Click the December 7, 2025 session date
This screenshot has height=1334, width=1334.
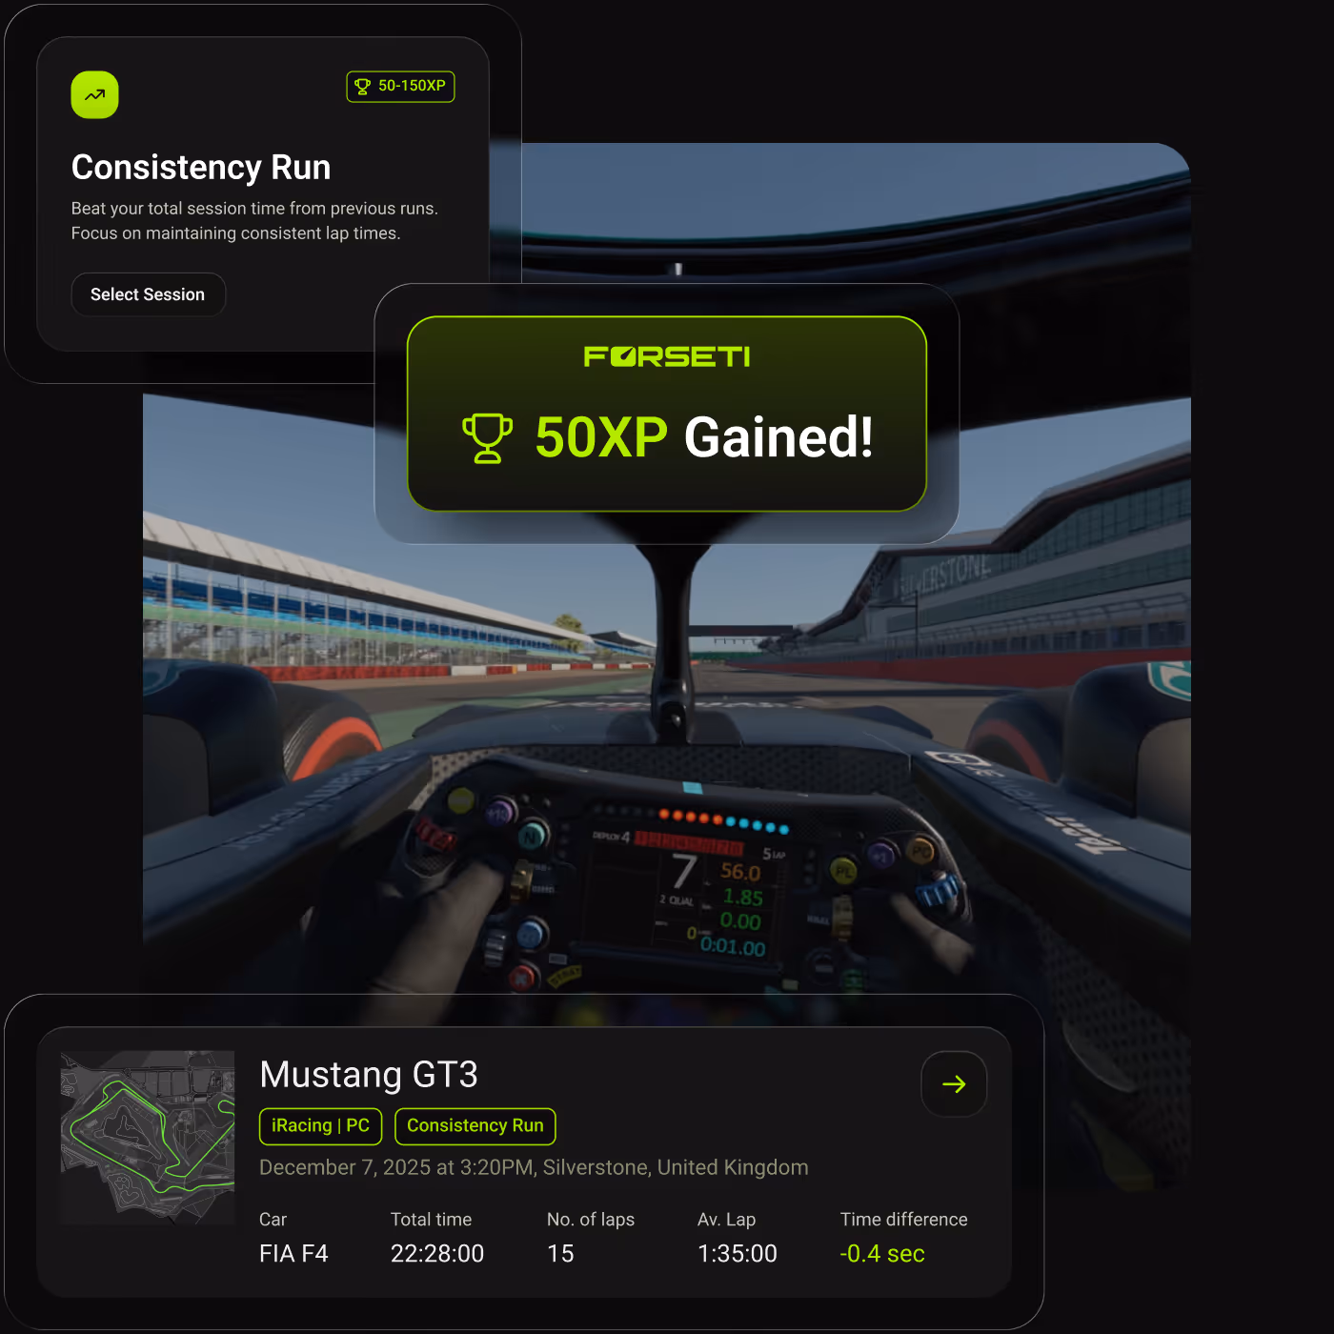coord(534,1167)
